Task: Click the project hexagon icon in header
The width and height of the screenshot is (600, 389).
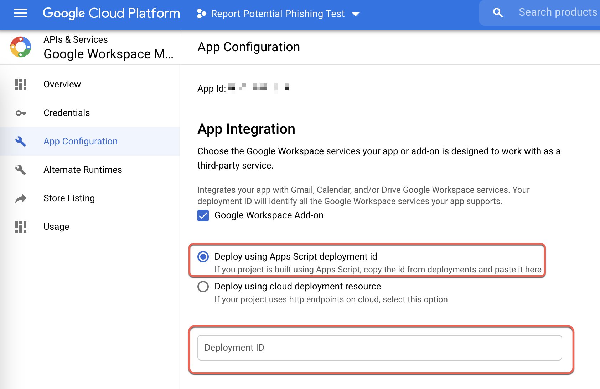Action: (201, 14)
